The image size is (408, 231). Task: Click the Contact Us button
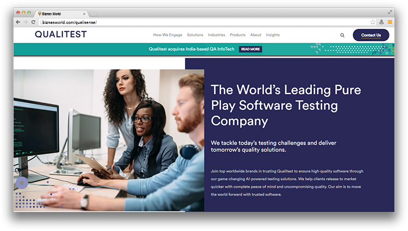[x=370, y=35]
